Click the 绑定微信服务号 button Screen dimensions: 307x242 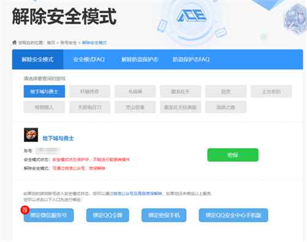[48, 215]
